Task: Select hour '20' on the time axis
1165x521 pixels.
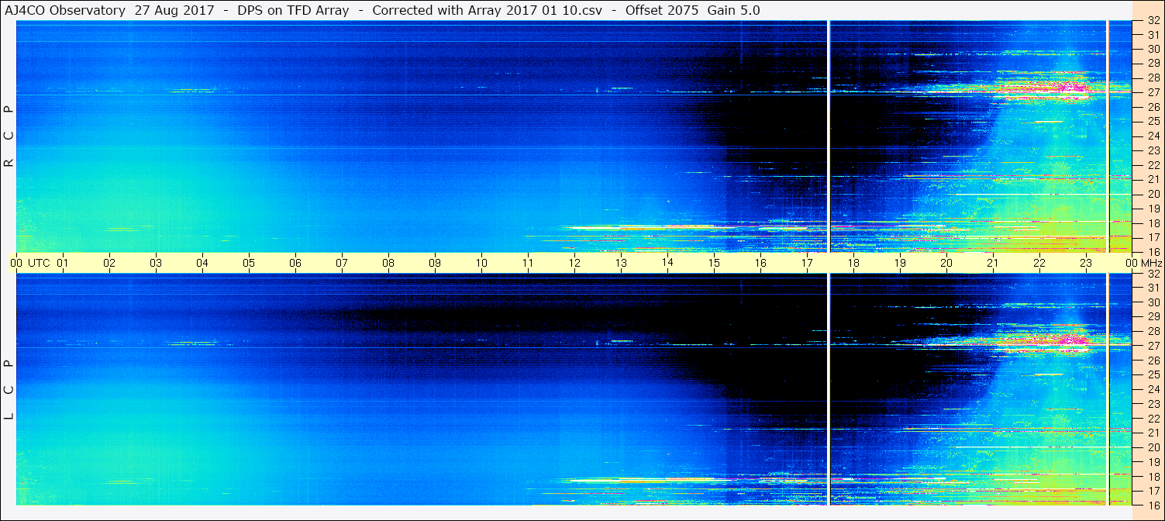Action: pos(946,263)
